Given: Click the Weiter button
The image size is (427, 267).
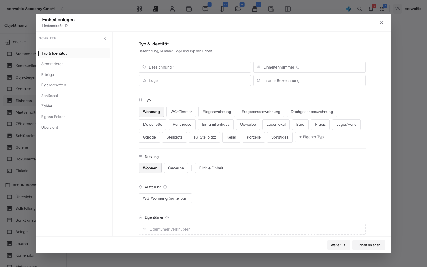Looking at the screenshot, I should pyautogui.click(x=339, y=245).
